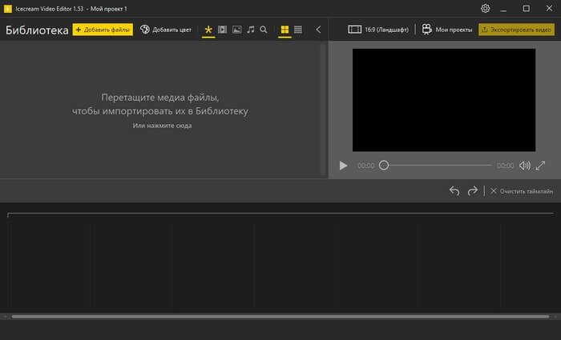Filter library by video files icon
The image size is (561, 340).
click(x=222, y=30)
